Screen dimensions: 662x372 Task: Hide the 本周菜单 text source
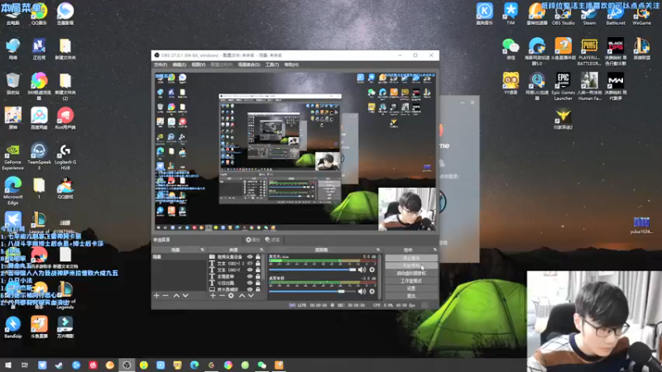[x=250, y=277]
